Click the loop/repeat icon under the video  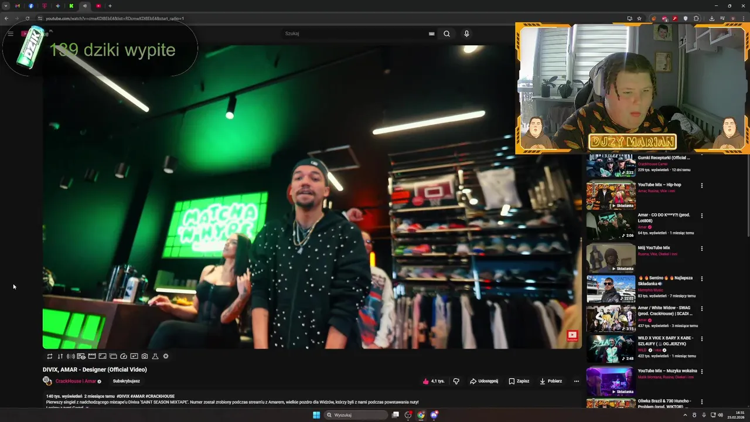[50, 356]
